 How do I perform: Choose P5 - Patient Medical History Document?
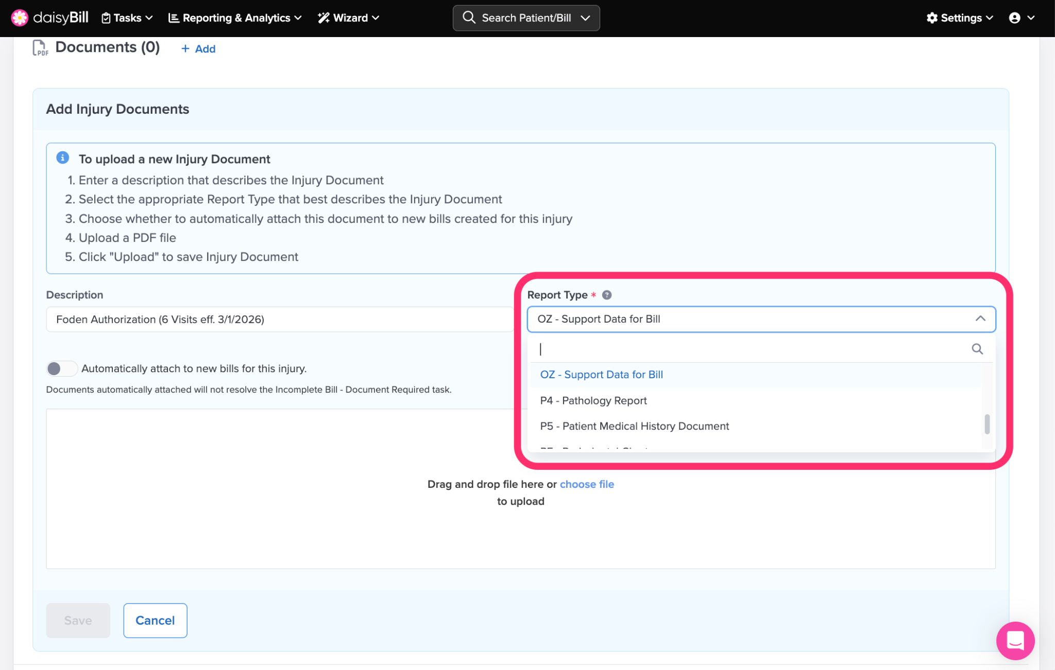[x=634, y=426]
